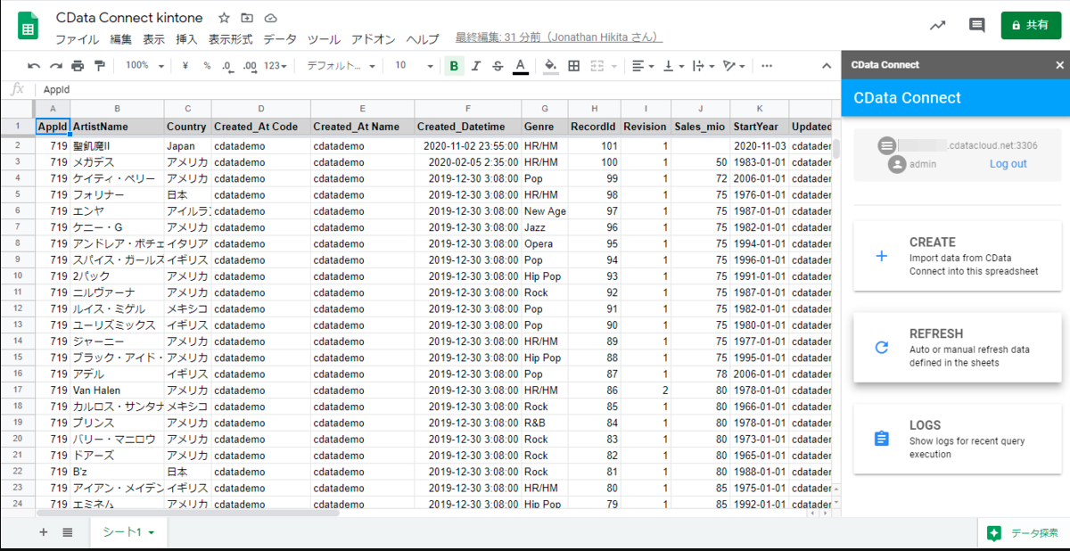
Task: Toggle bold formatting
Action: 455,66
